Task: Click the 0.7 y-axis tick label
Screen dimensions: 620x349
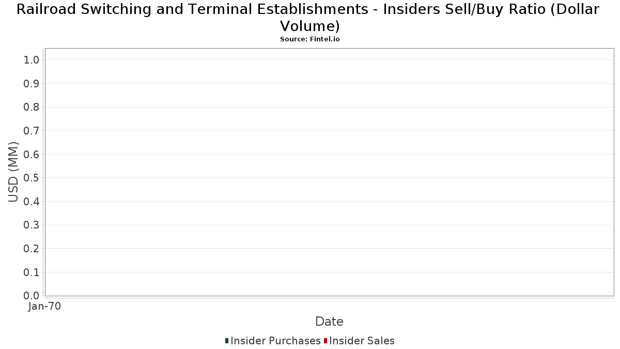Action: [32, 131]
